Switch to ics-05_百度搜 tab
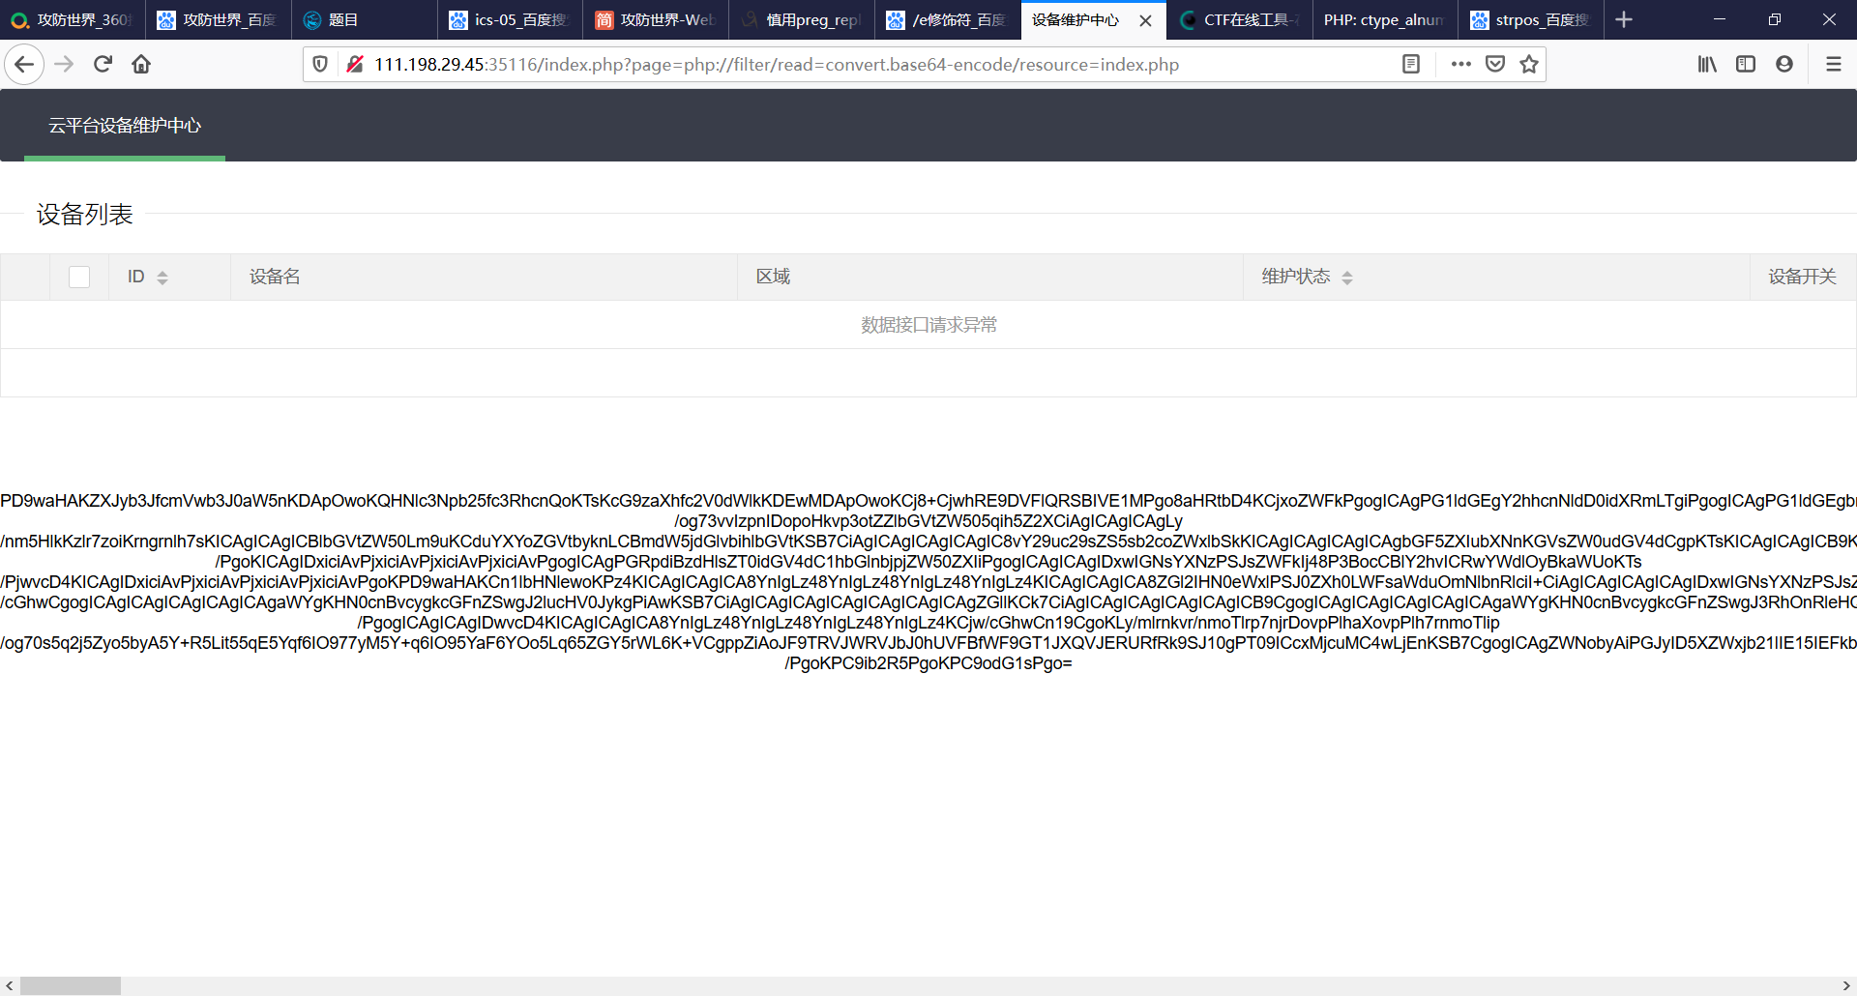 click(x=511, y=19)
